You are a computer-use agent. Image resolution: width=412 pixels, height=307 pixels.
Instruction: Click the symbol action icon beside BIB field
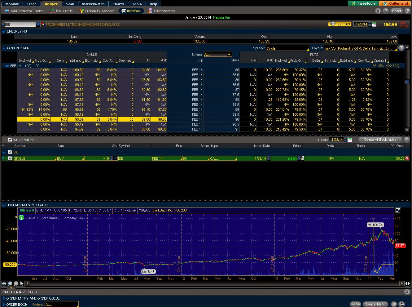[43, 24]
